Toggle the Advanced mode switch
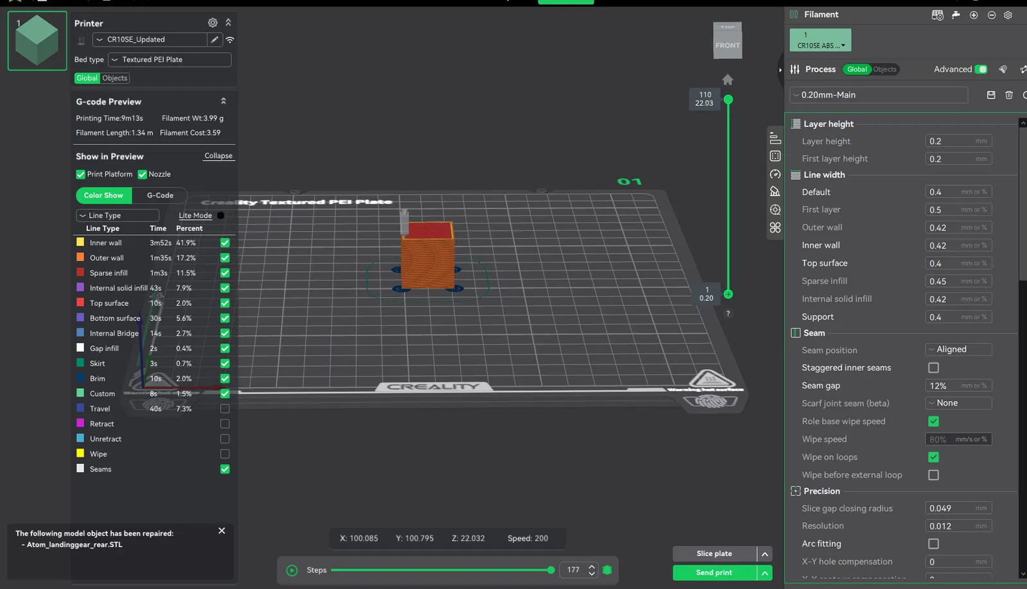This screenshot has width=1027, height=589. click(981, 69)
